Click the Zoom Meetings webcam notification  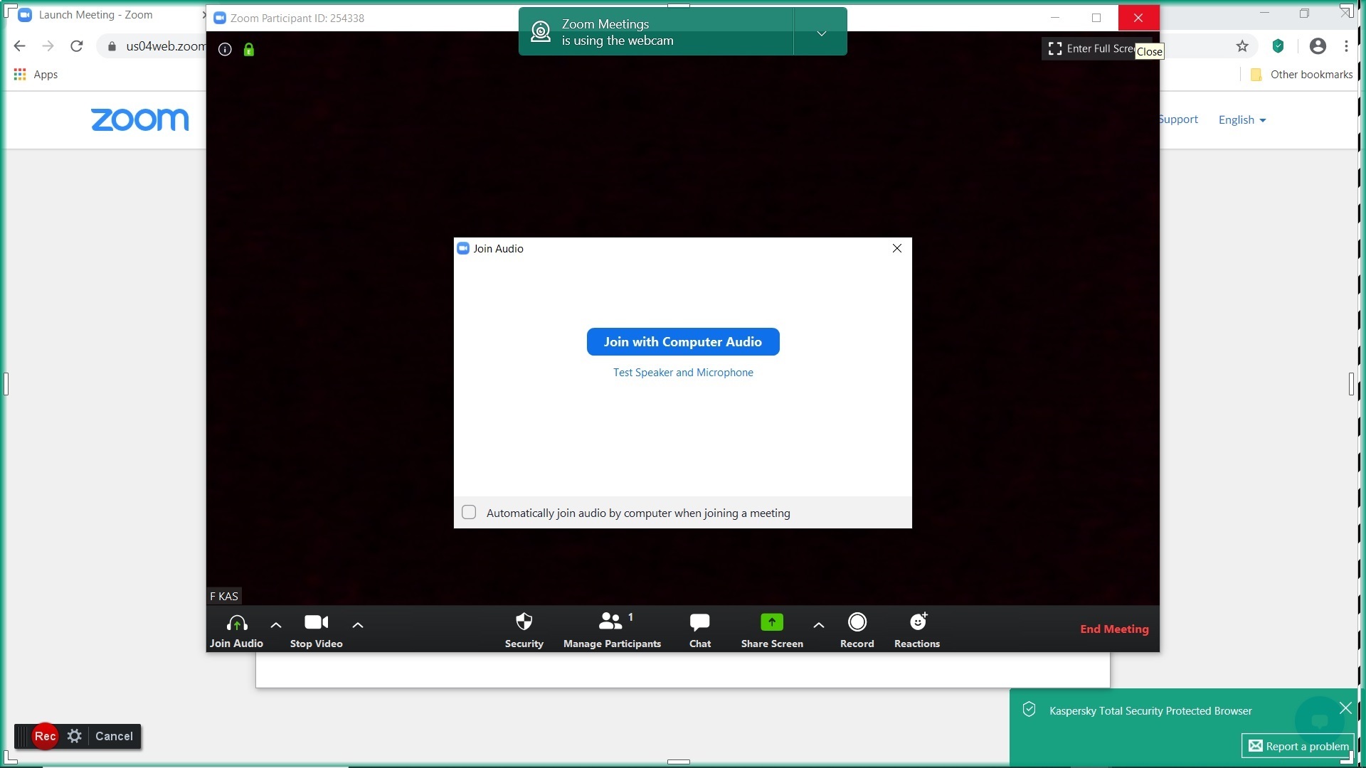(x=655, y=32)
